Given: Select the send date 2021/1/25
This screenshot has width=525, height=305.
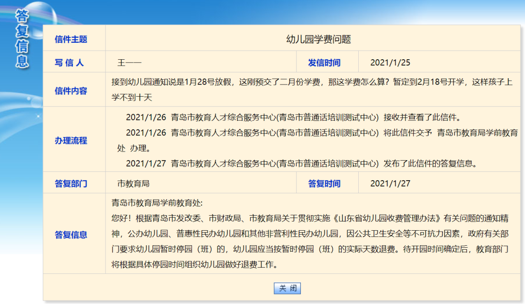Looking at the screenshot, I should coord(390,63).
